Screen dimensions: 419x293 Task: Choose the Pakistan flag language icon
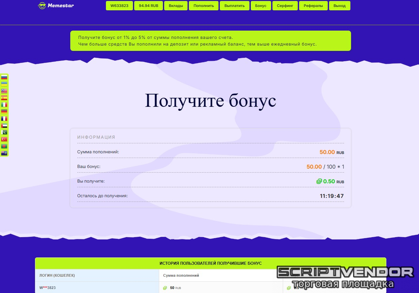click(x=4, y=132)
